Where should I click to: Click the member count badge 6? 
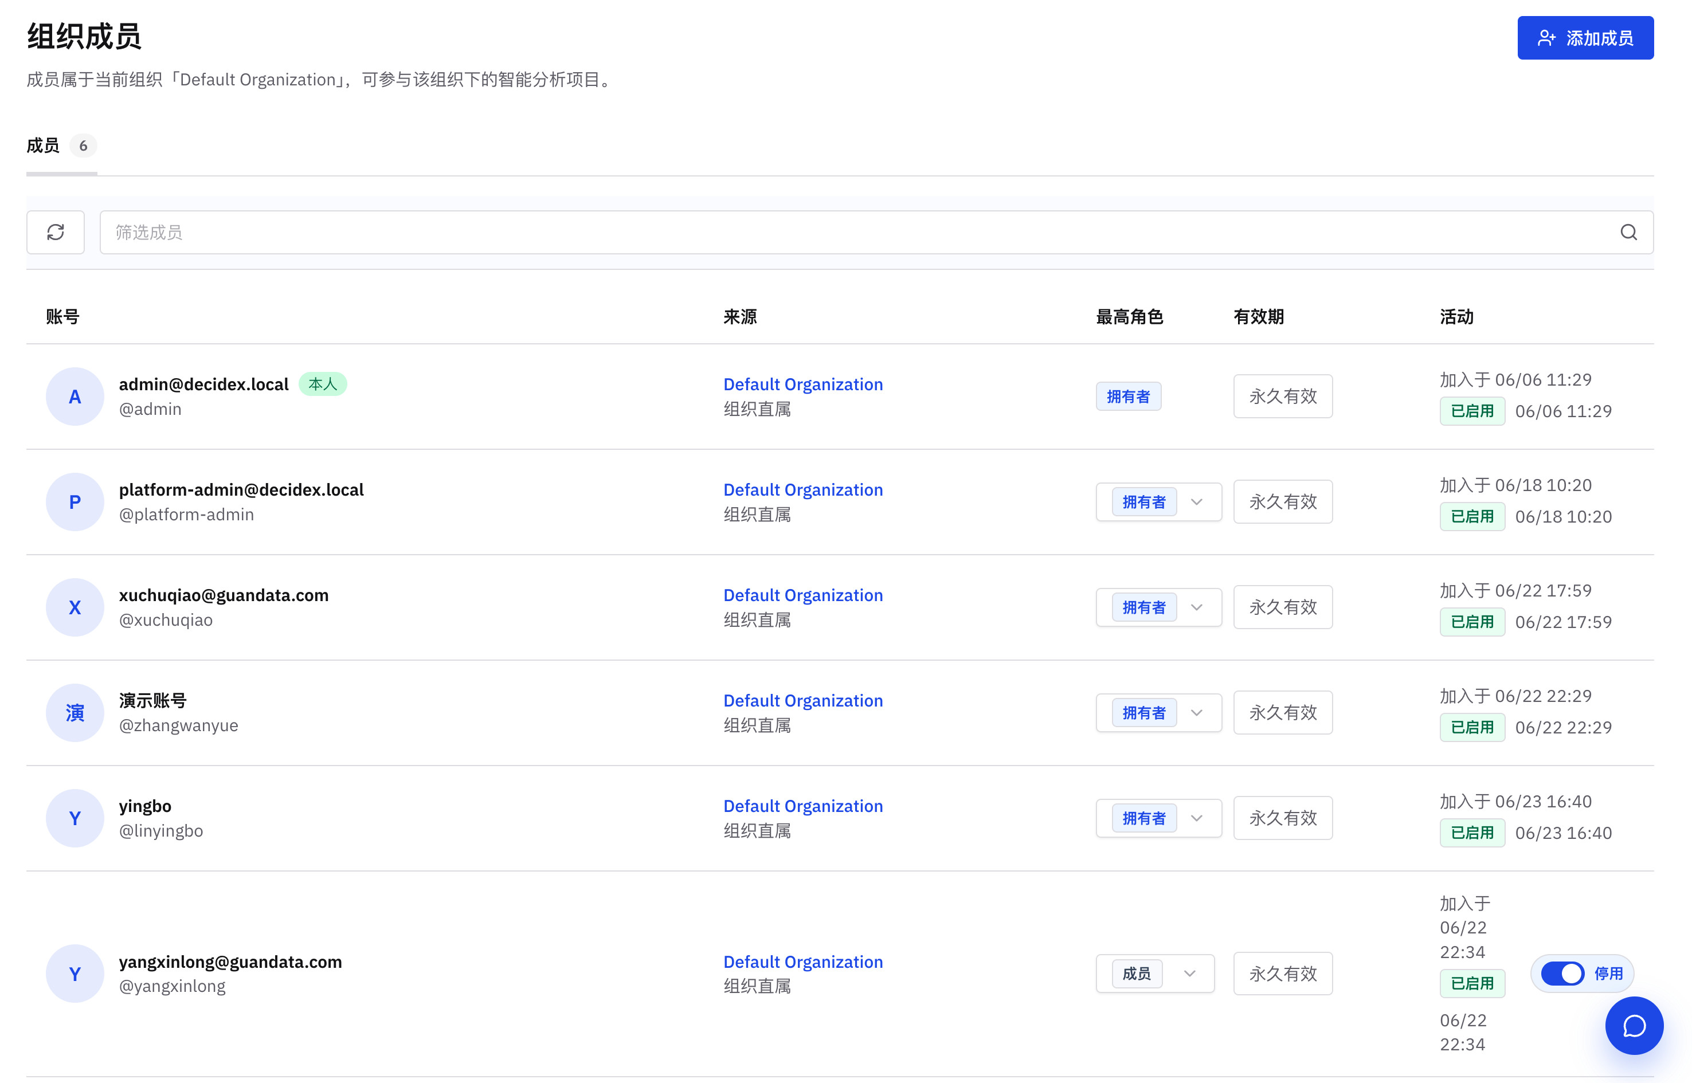coord(83,146)
